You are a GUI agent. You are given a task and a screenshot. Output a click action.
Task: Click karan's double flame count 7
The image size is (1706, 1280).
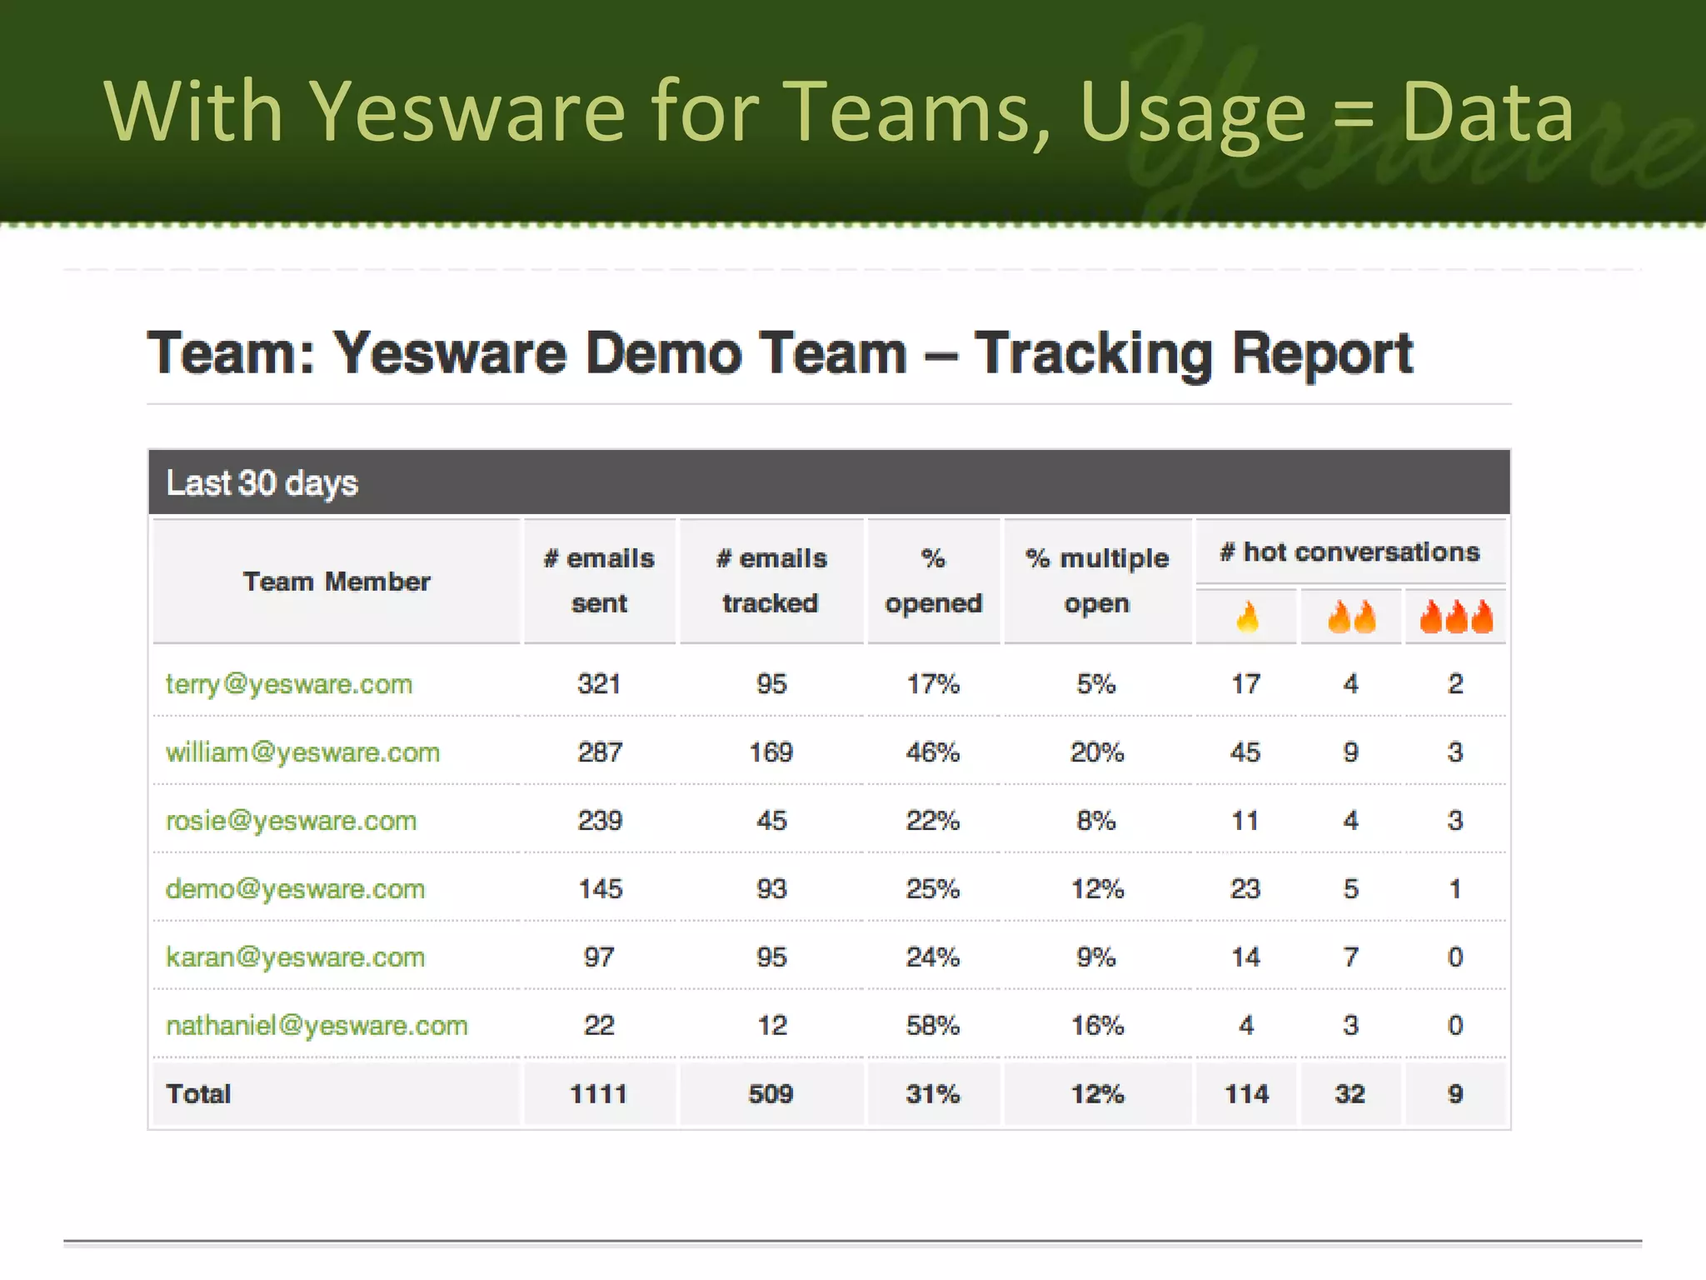tap(1351, 957)
